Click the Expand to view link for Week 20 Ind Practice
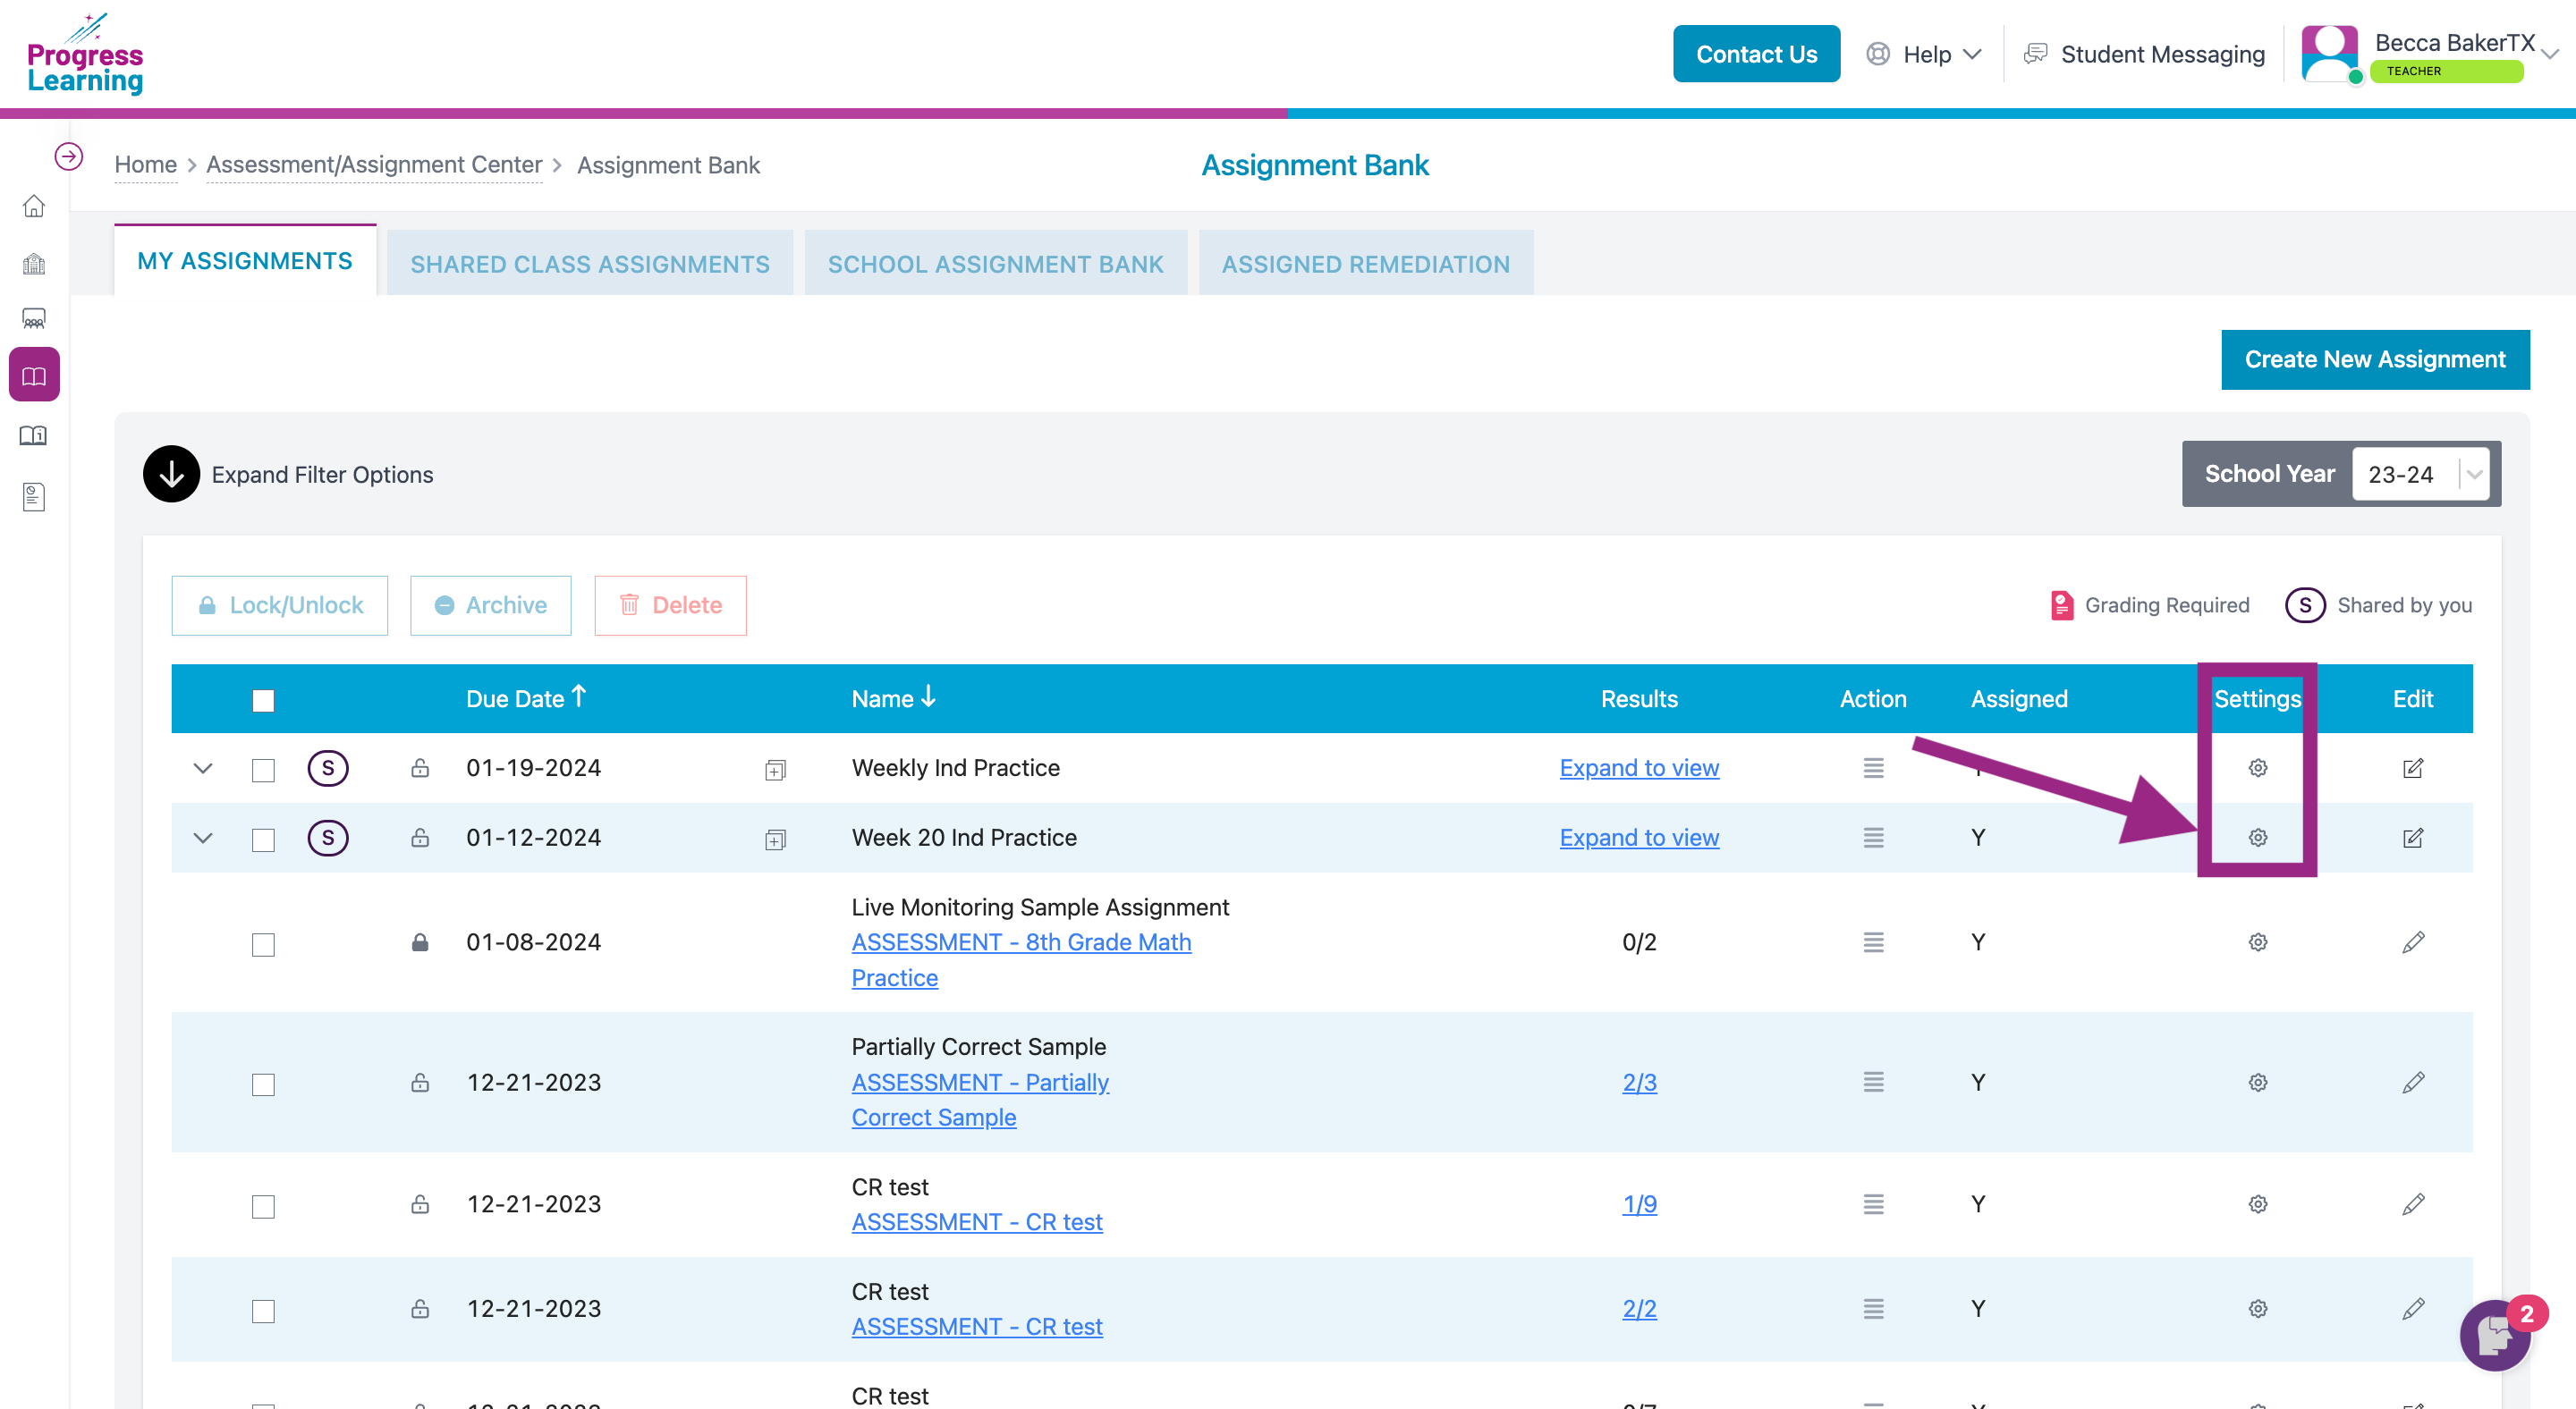Viewport: 2576px width, 1409px height. 1639,837
